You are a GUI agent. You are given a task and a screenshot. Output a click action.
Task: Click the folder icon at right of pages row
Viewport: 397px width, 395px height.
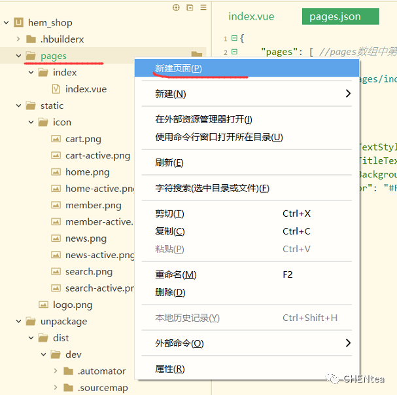click(196, 55)
